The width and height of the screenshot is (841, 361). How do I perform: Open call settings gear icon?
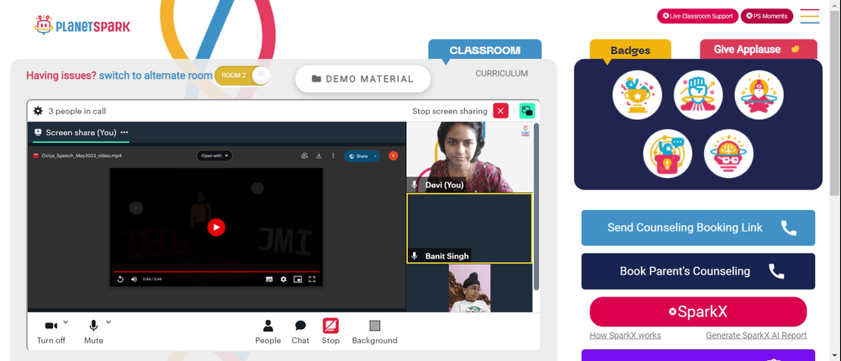pos(38,111)
